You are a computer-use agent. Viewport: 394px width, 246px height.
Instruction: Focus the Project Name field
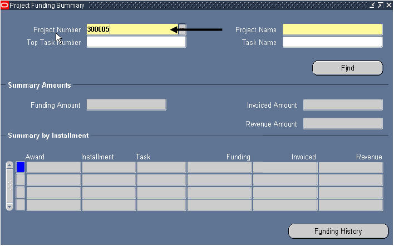click(x=332, y=29)
